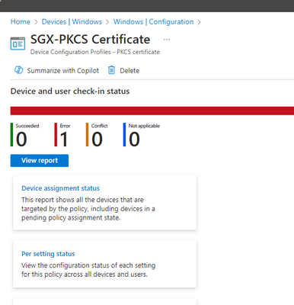Click the trash can Delete icon
The image size is (294, 305).
point(111,70)
